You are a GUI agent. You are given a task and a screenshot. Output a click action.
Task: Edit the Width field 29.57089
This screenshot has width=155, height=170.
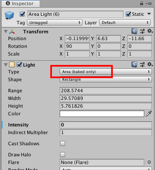point(106,98)
